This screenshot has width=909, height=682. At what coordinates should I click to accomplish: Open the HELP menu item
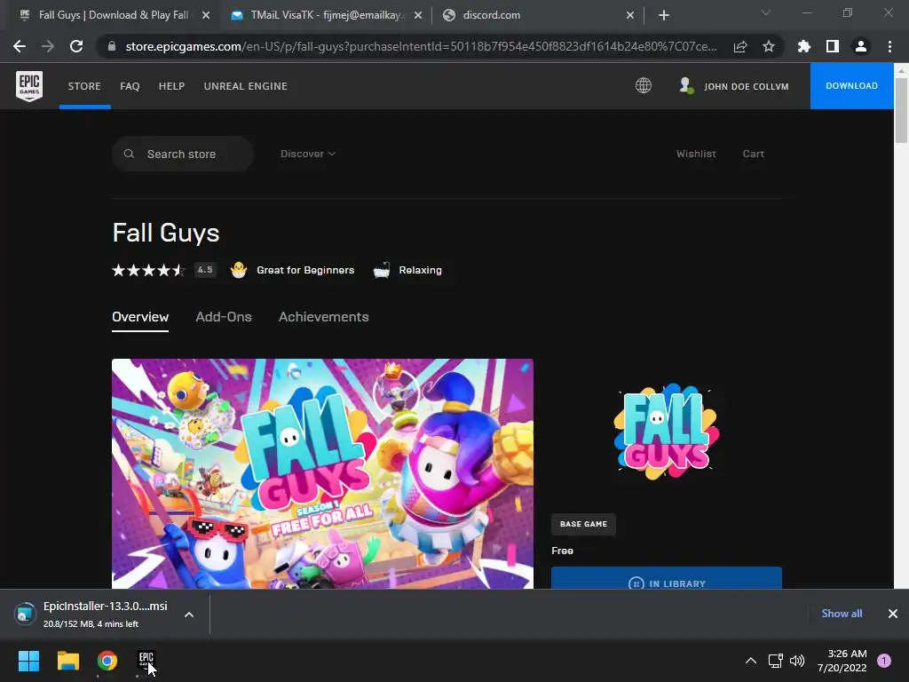[171, 86]
